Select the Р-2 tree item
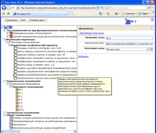Viewport: 156px width, 133px height. coord(21,100)
